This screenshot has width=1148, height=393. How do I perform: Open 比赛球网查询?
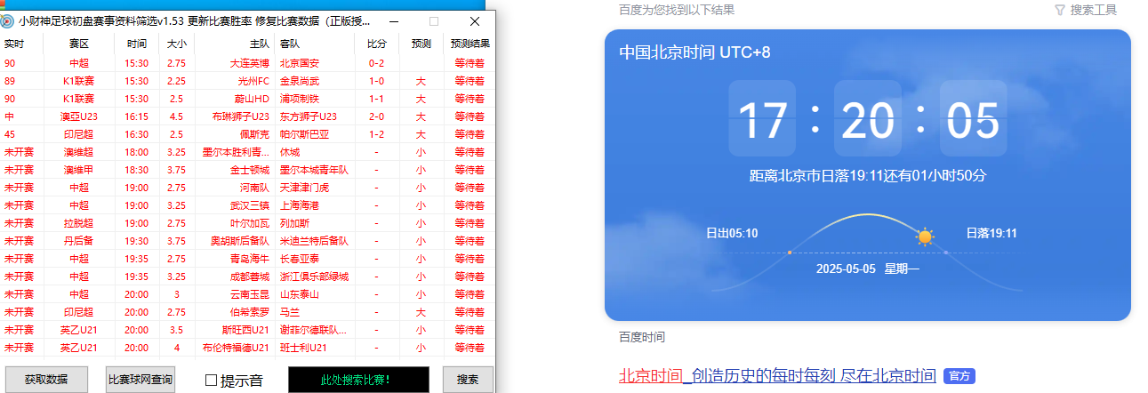(140, 380)
